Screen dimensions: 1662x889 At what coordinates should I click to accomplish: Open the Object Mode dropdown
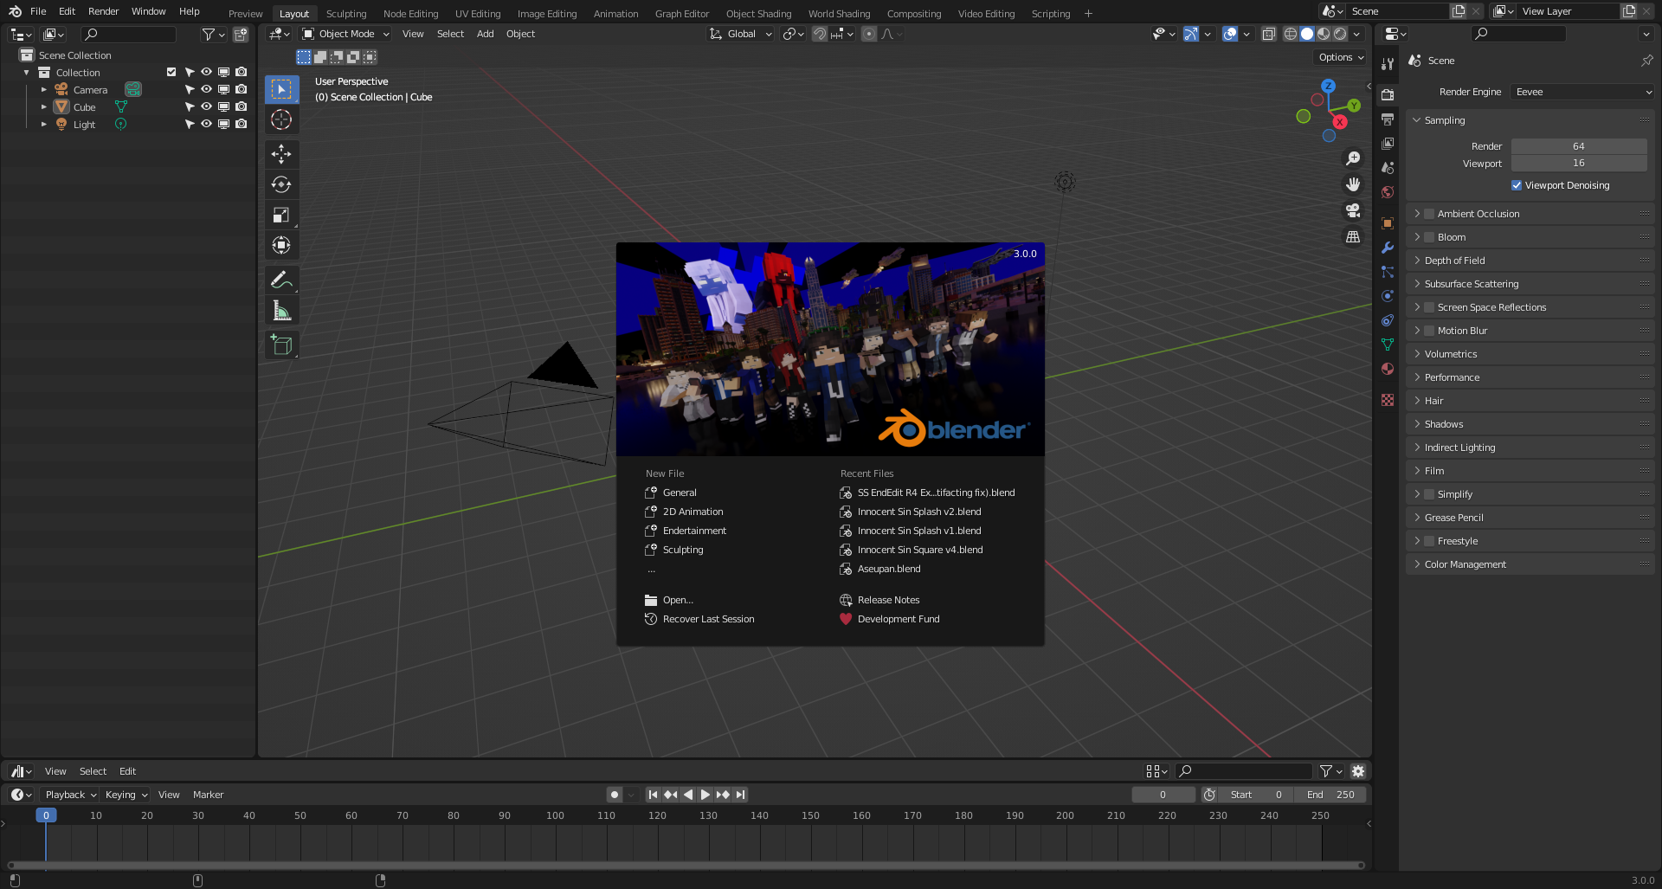point(346,34)
